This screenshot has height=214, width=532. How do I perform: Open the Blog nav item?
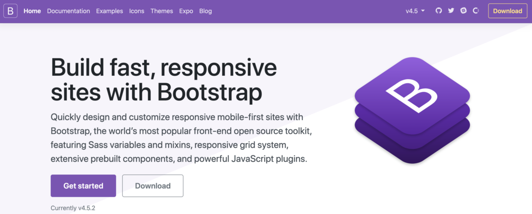(206, 11)
